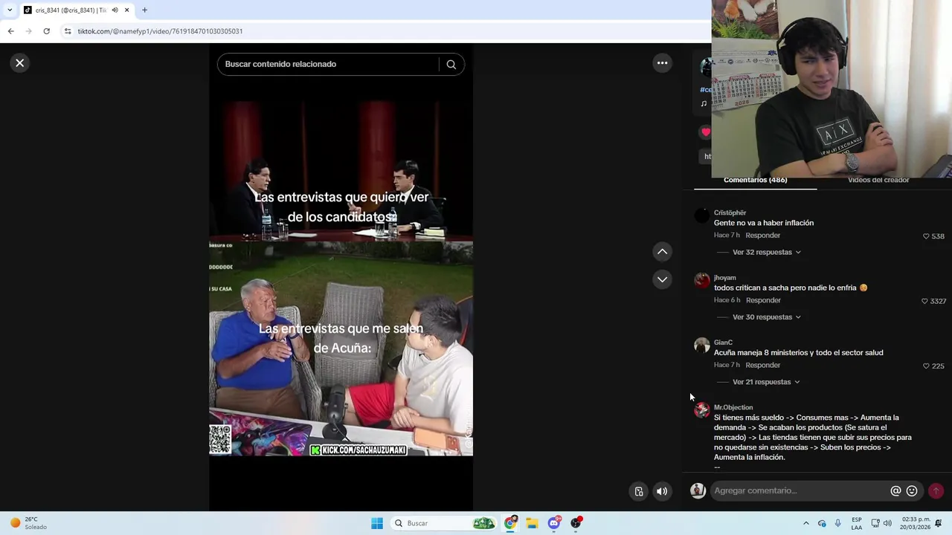Screen dimensions: 952x535
Task: Reply to jhoyam's comment via Responder
Action: (x=763, y=300)
